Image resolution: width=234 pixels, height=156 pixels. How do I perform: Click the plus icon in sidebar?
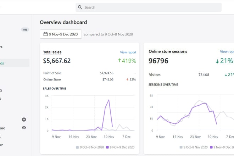(24, 119)
